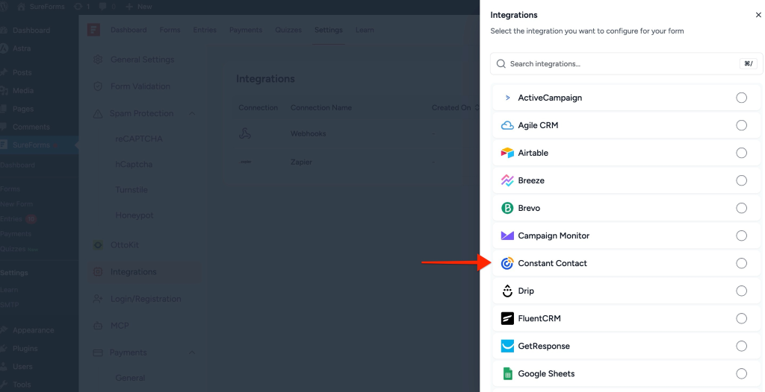Select the Google Sheets radio button
The width and height of the screenshot is (765, 392).
(x=742, y=373)
